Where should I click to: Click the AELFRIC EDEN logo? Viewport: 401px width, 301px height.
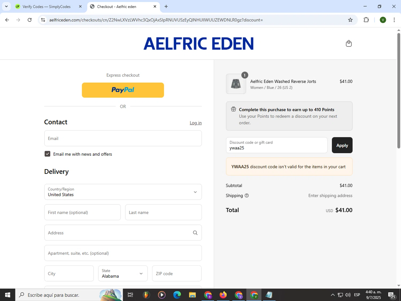[199, 44]
